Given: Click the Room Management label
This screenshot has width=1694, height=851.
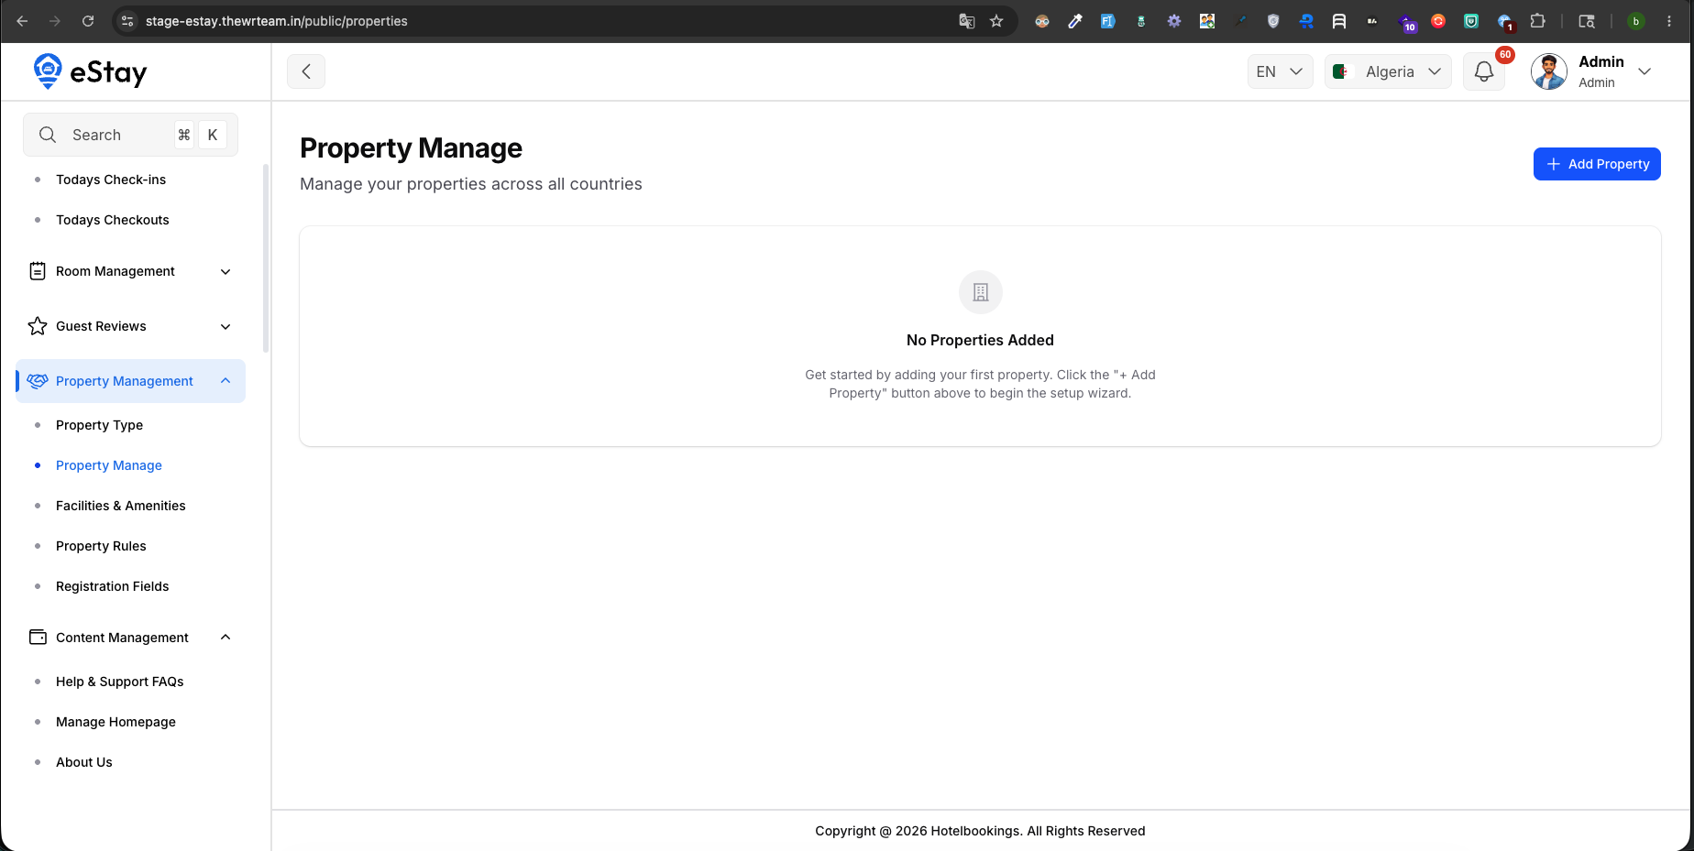Looking at the screenshot, I should click(115, 271).
